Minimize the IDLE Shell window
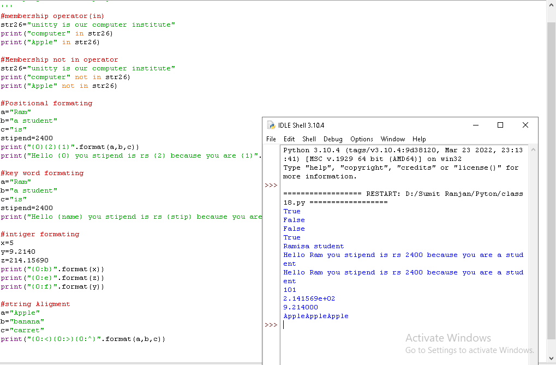This screenshot has height=365, width=556. tap(475, 125)
